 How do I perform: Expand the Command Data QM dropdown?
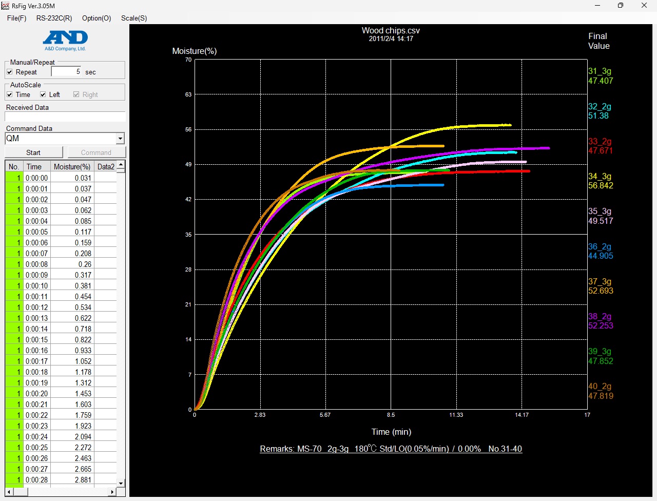point(120,139)
